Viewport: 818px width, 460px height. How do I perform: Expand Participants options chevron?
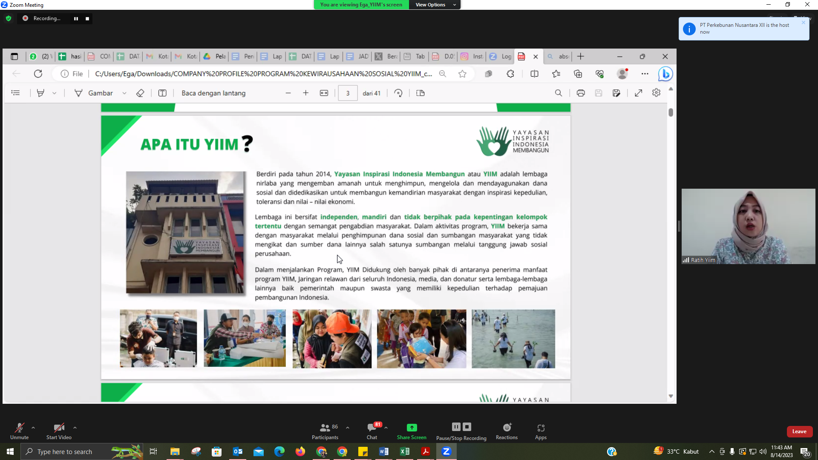348,427
